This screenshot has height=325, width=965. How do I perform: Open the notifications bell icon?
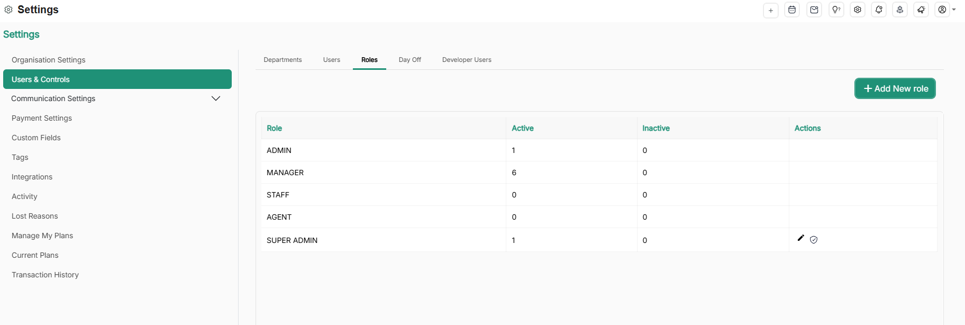pos(879,10)
